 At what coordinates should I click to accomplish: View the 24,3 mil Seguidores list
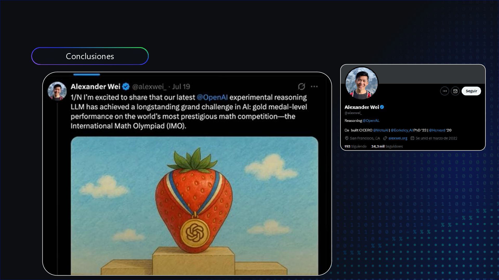387,146
